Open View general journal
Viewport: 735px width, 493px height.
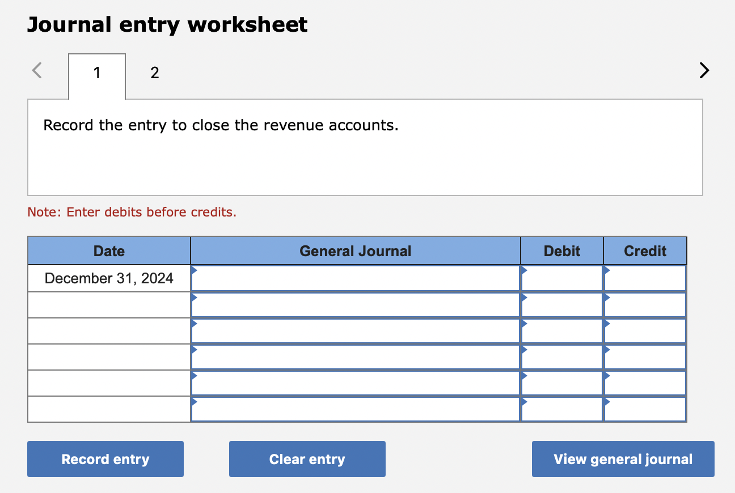[623, 459]
